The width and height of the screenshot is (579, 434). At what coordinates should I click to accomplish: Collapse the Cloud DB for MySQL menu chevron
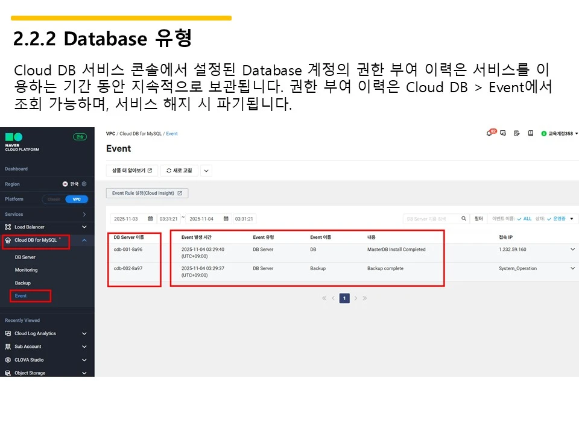[x=84, y=241]
